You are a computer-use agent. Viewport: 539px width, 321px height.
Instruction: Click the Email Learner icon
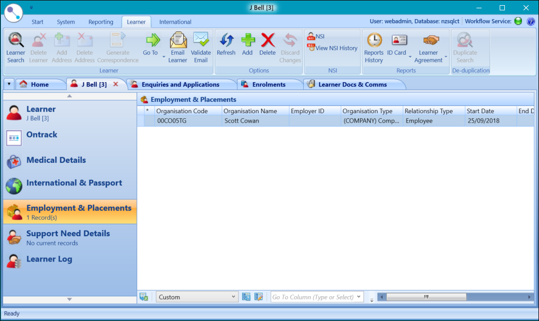(x=177, y=47)
